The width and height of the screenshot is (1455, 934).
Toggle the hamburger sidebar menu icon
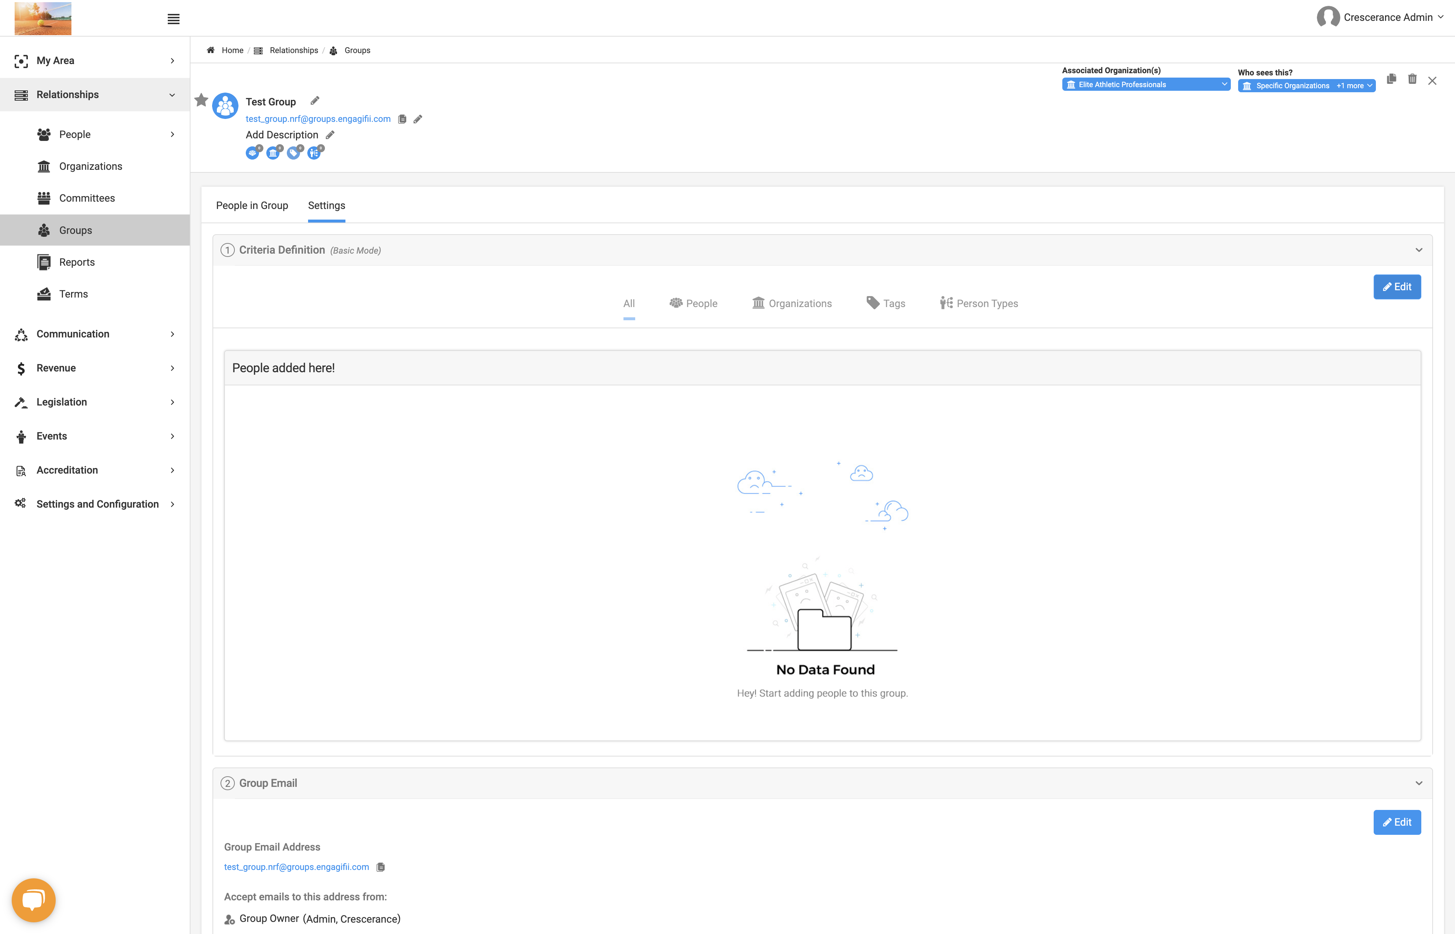(x=173, y=19)
